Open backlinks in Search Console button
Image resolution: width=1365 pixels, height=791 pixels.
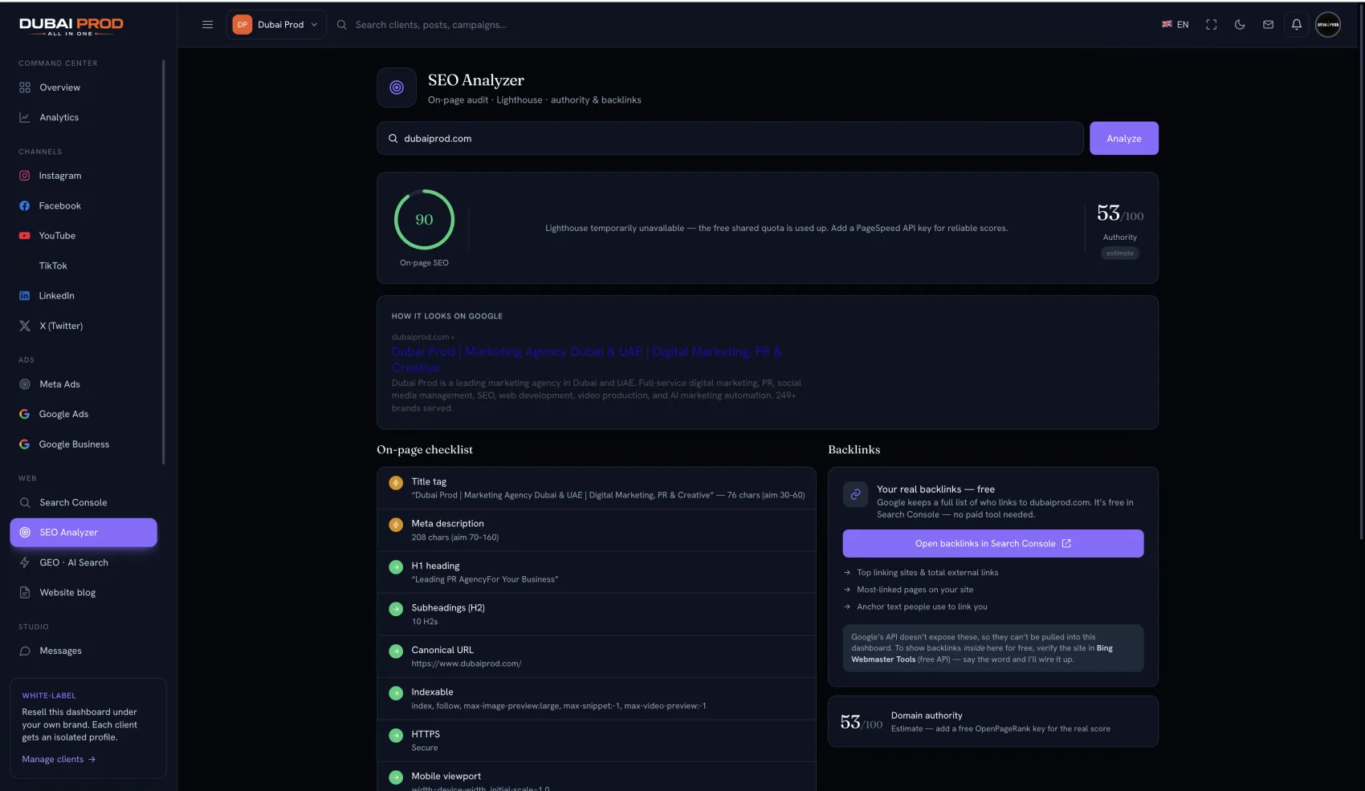pos(992,543)
